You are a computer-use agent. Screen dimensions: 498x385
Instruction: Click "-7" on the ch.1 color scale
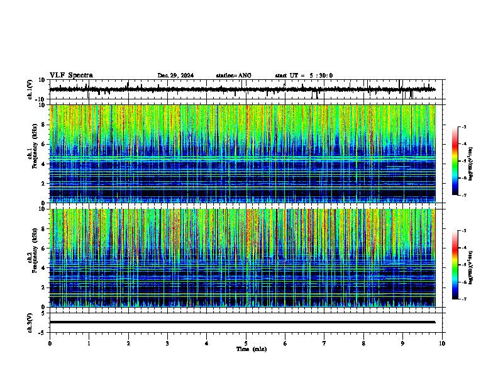463,195
